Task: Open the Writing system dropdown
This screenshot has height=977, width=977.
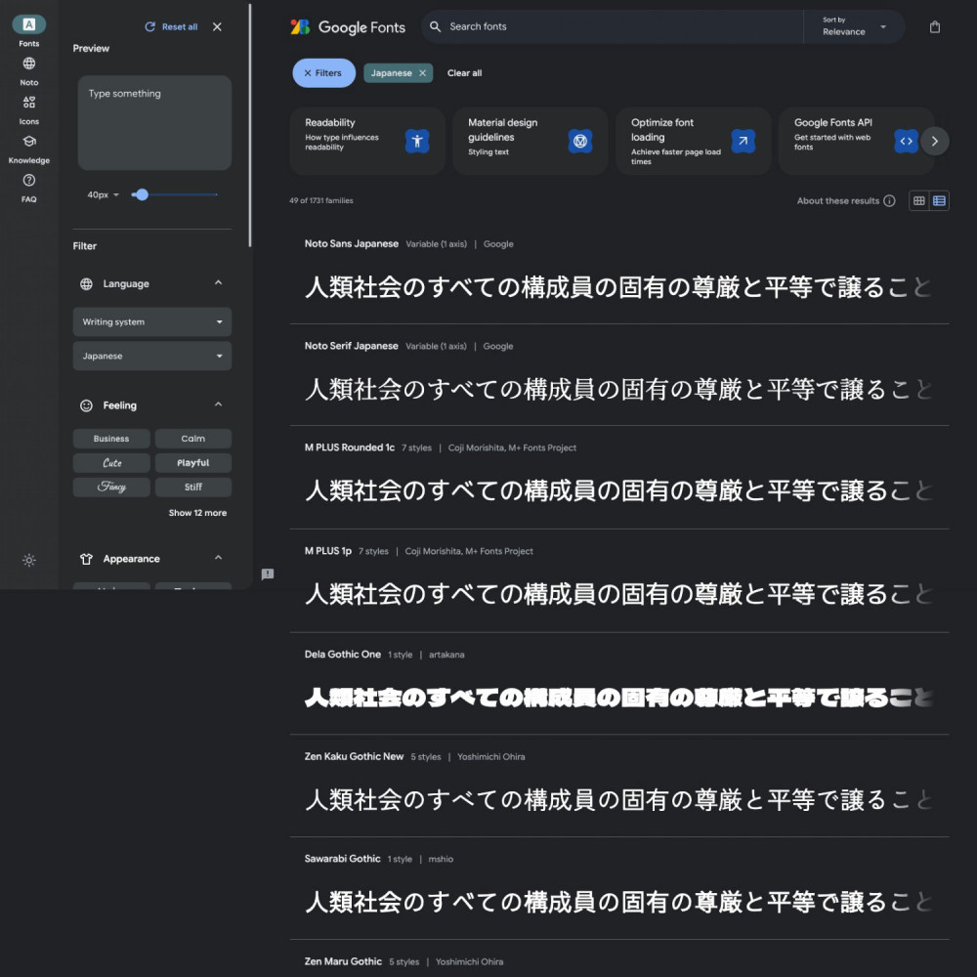Action: (151, 321)
